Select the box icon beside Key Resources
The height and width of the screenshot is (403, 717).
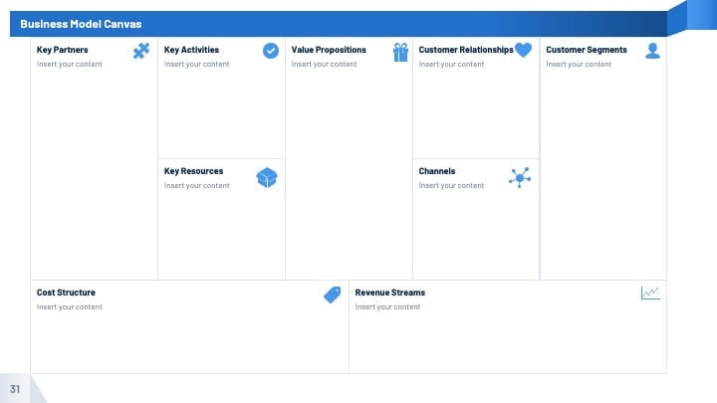point(267,178)
